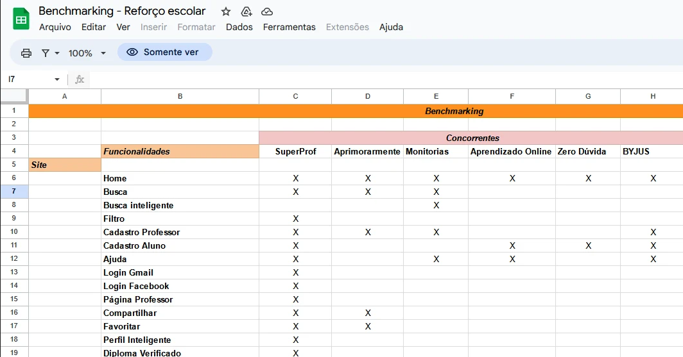
Task: Open the Arquivo menu
Action: coord(55,27)
